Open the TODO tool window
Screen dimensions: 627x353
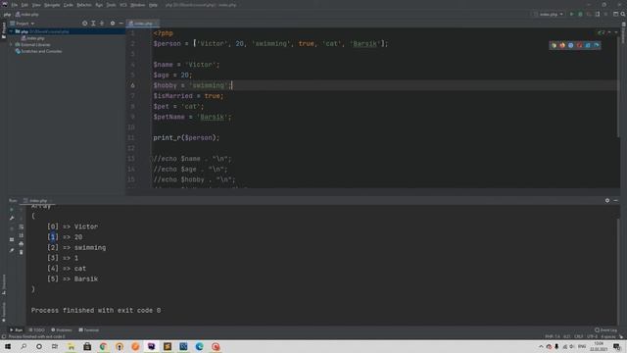37,330
